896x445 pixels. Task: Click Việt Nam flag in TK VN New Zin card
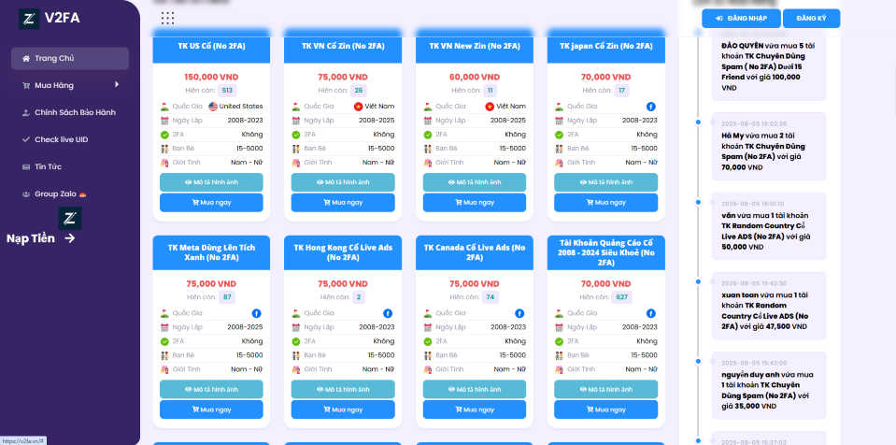(490, 107)
